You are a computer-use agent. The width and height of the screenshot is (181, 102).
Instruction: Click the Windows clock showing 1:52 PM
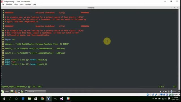[175, 99]
